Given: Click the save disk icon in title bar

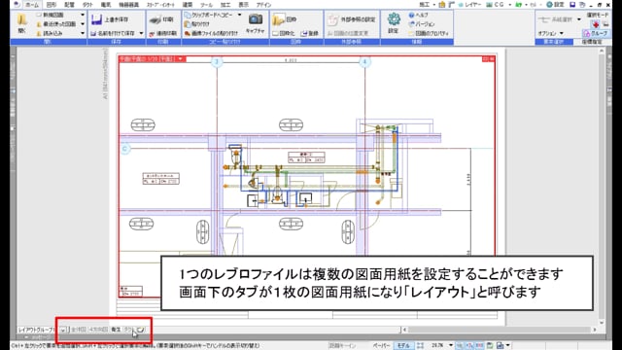Looking at the screenshot, I should [572, 5].
